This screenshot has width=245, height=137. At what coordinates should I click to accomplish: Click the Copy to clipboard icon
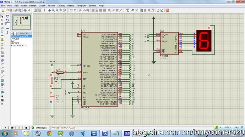84,10
